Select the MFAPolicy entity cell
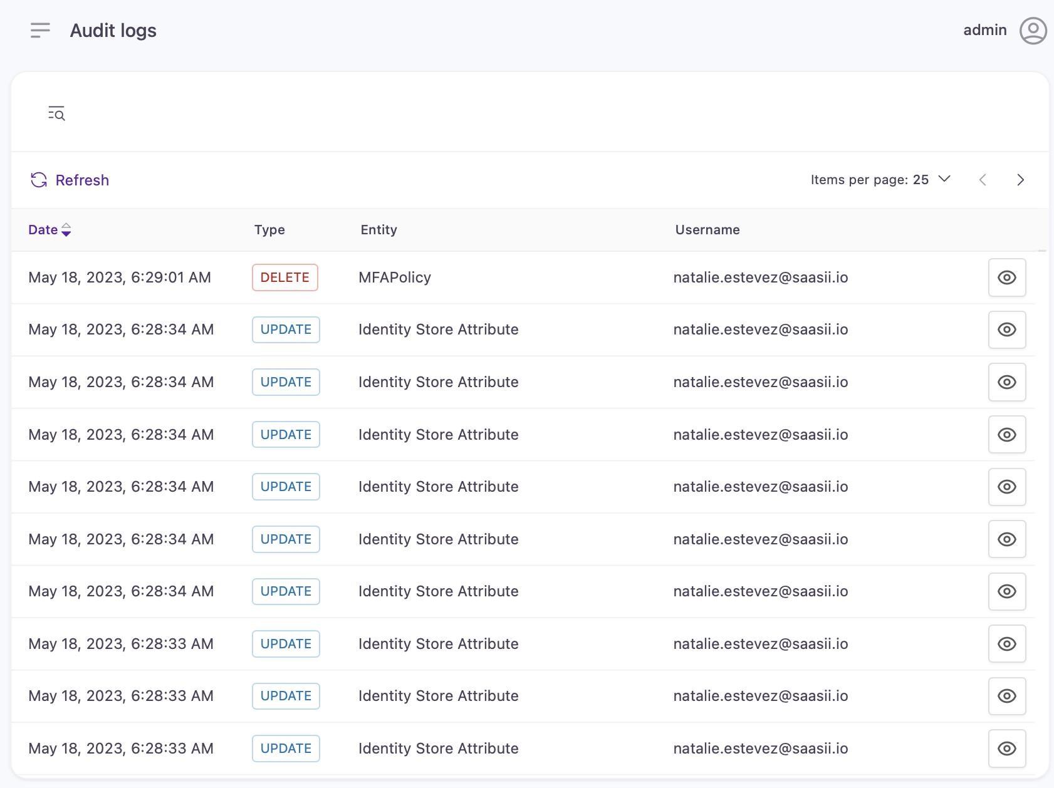The image size is (1054, 788). pos(395,277)
